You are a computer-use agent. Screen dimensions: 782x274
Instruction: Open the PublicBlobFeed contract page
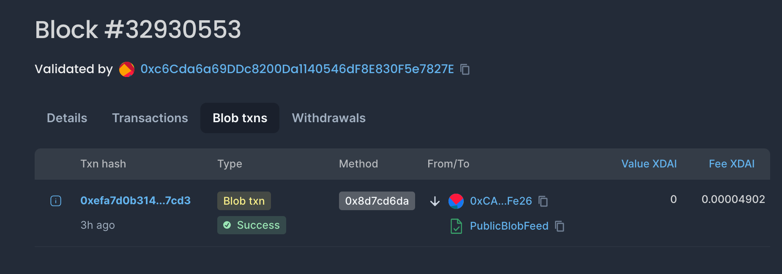click(509, 226)
